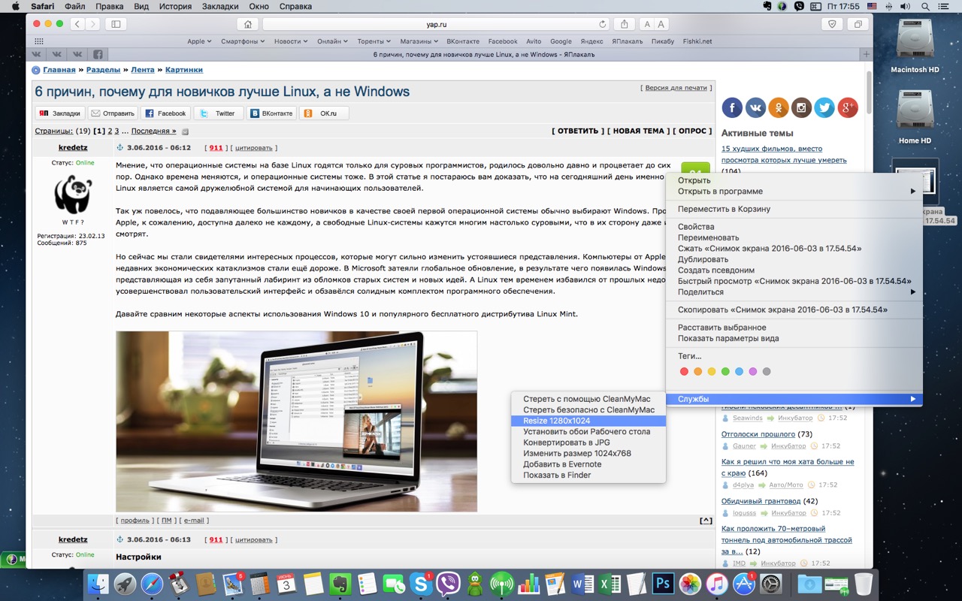Click the small reader text size A

647,24
